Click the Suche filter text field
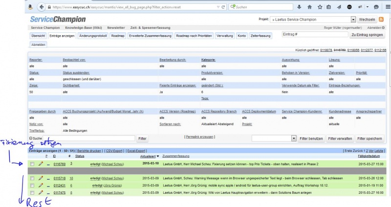 coord(89,138)
